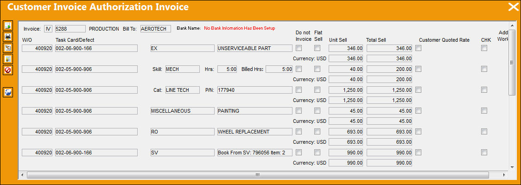Check Flat Sell for MECH skill row
This screenshot has height=185, width=521.
pyautogui.click(x=318, y=69)
